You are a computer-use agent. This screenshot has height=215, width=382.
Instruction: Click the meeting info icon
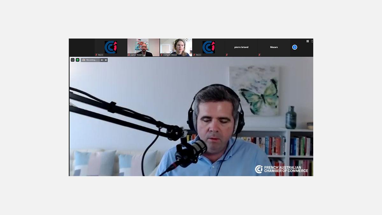click(x=73, y=60)
